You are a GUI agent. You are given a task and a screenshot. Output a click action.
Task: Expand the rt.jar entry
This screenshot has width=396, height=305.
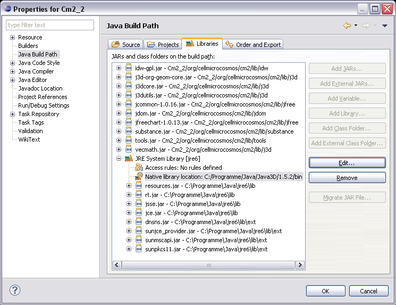129,194
